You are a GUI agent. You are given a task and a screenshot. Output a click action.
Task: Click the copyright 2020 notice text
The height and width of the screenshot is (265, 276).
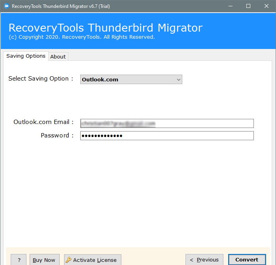[x=82, y=37]
